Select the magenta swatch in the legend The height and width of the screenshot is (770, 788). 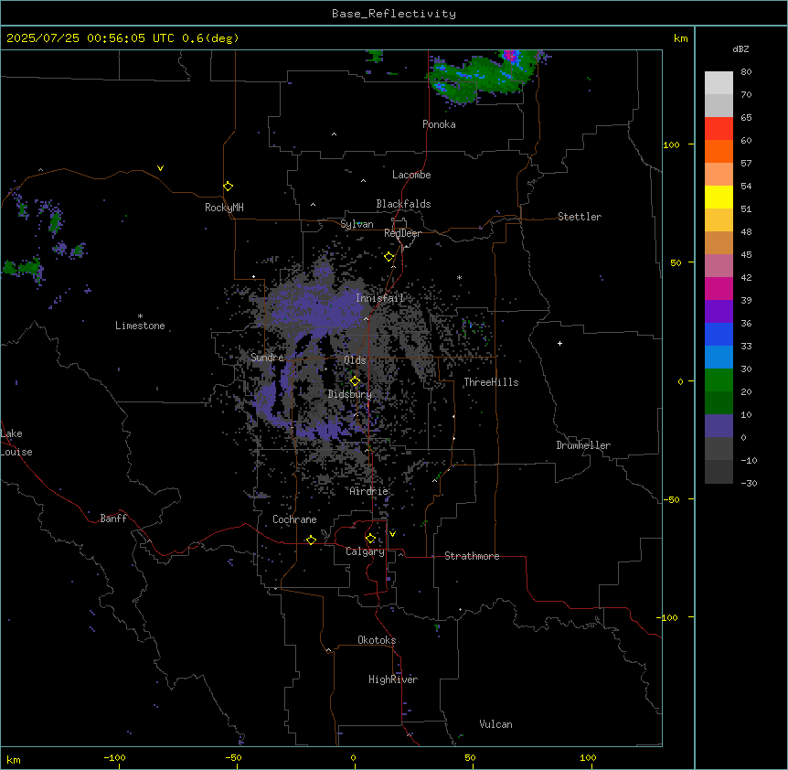719,288
